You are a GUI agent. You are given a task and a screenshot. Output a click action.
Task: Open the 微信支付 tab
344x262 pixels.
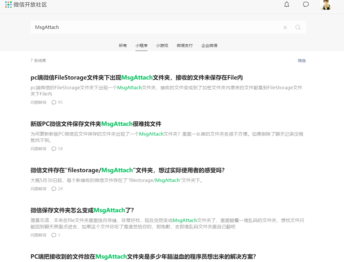185,45
